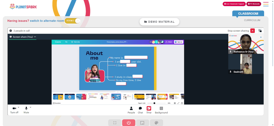274x126 pixels.
Task: Click the +396 collaborators avatar badge
Action: point(150,42)
